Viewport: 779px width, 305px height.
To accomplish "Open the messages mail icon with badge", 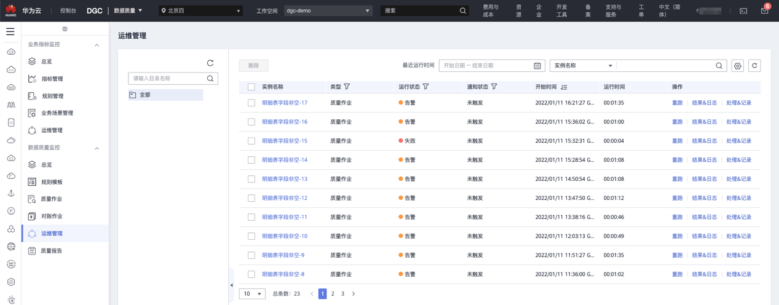I will 764,10.
